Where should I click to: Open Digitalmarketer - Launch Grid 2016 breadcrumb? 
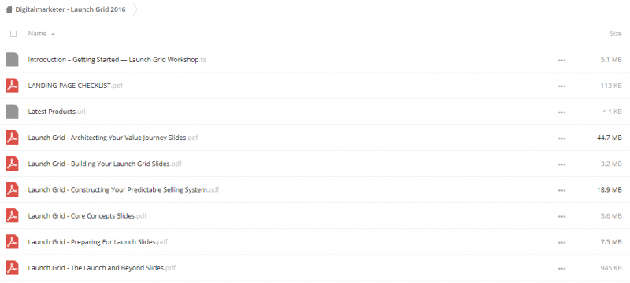click(x=70, y=9)
